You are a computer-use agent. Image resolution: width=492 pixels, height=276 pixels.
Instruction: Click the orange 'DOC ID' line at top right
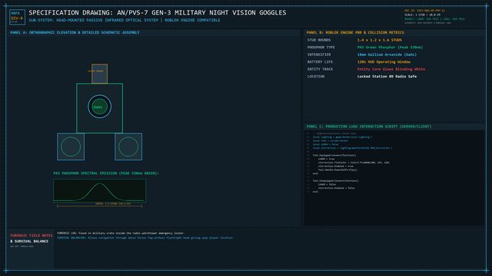tap(424, 11)
